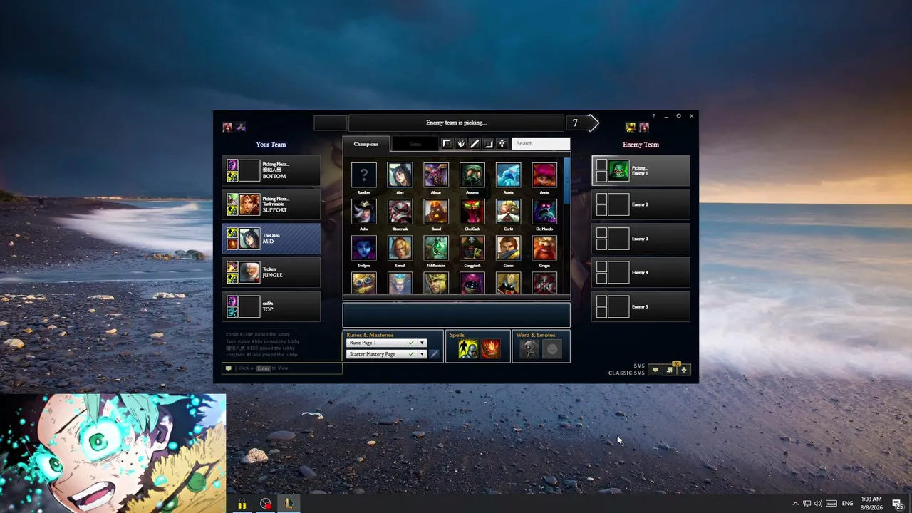The image size is (912, 513).
Task: Show hidden system tray icons
Action: pyautogui.click(x=795, y=504)
